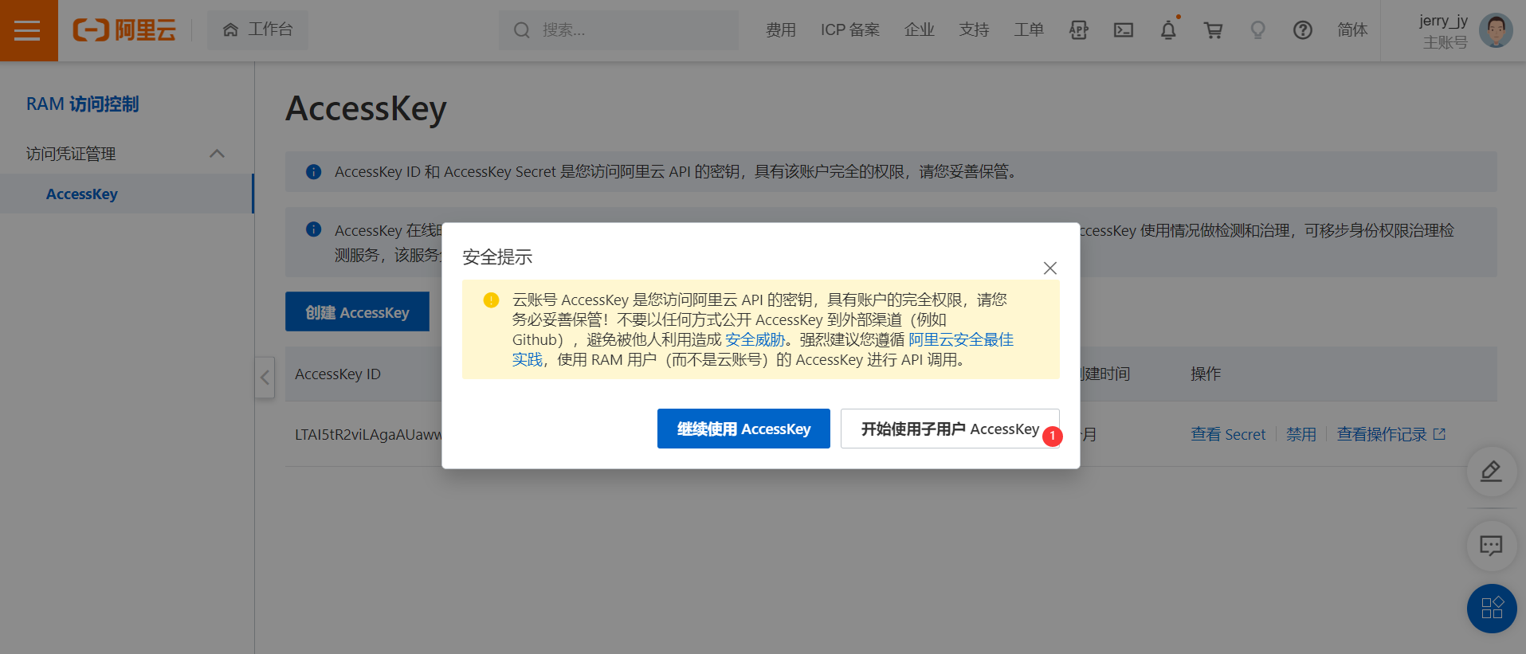Click the jerry_jy username
This screenshot has height=654, width=1526.
(1443, 21)
